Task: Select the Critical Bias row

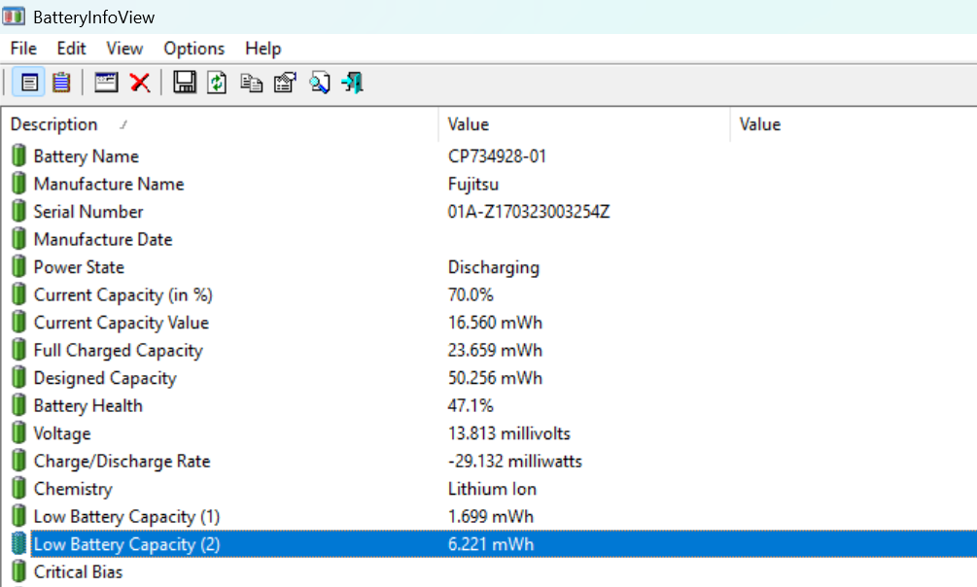Action: point(488,572)
